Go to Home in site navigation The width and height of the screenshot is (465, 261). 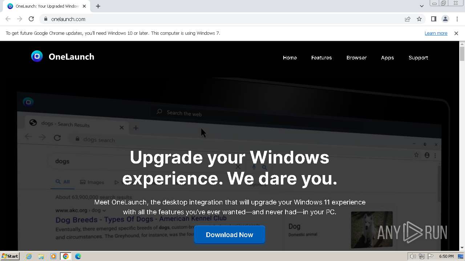(x=290, y=58)
